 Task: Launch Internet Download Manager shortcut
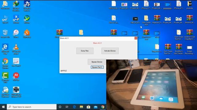[16, 6]
